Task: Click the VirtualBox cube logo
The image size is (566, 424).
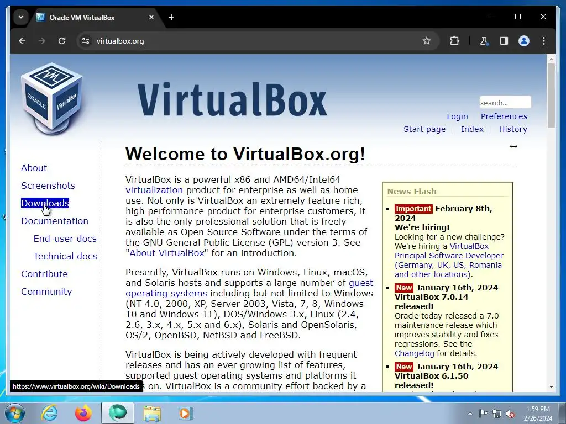Action: point(52,98)
